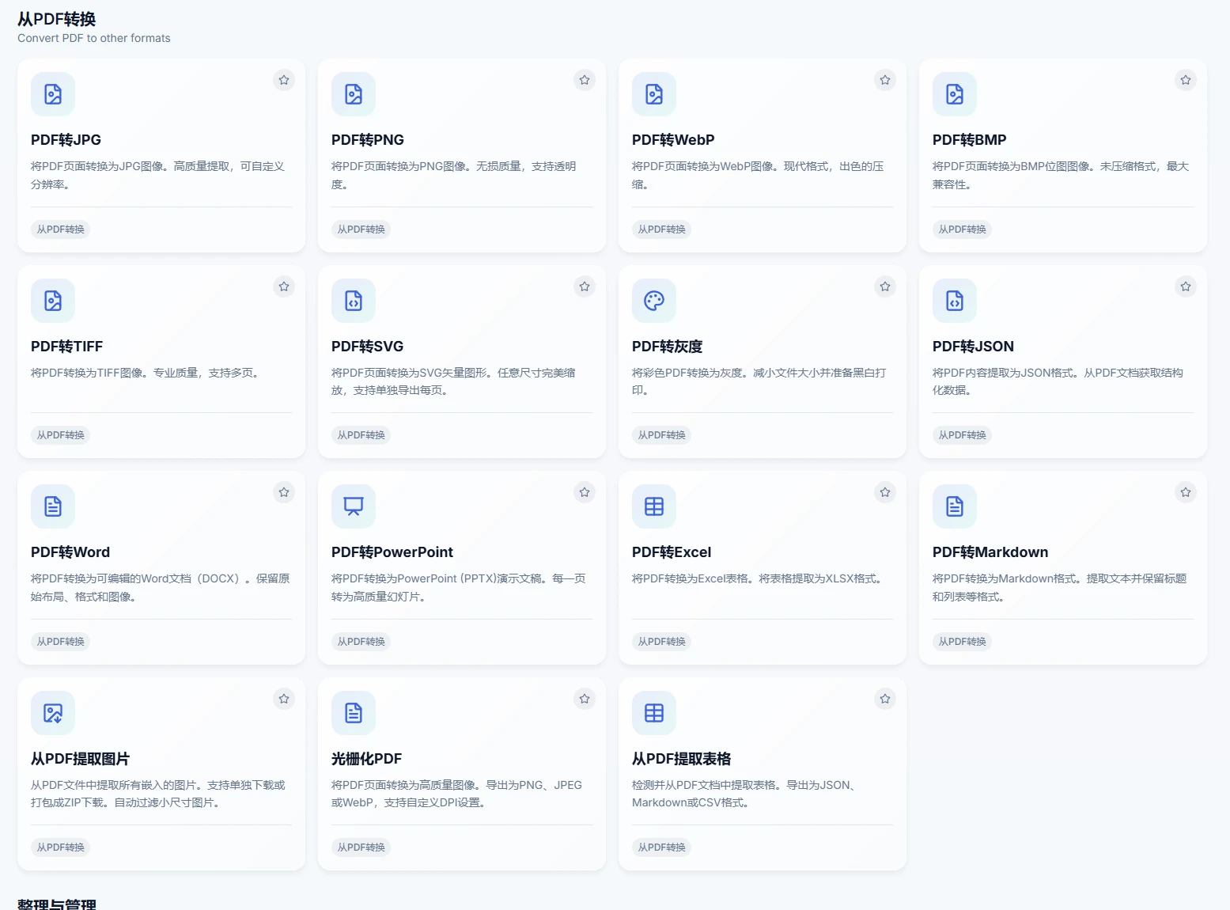Click the PDF转Word document icon
This screenshot has width=1230, height=910.
coord(53,506)
